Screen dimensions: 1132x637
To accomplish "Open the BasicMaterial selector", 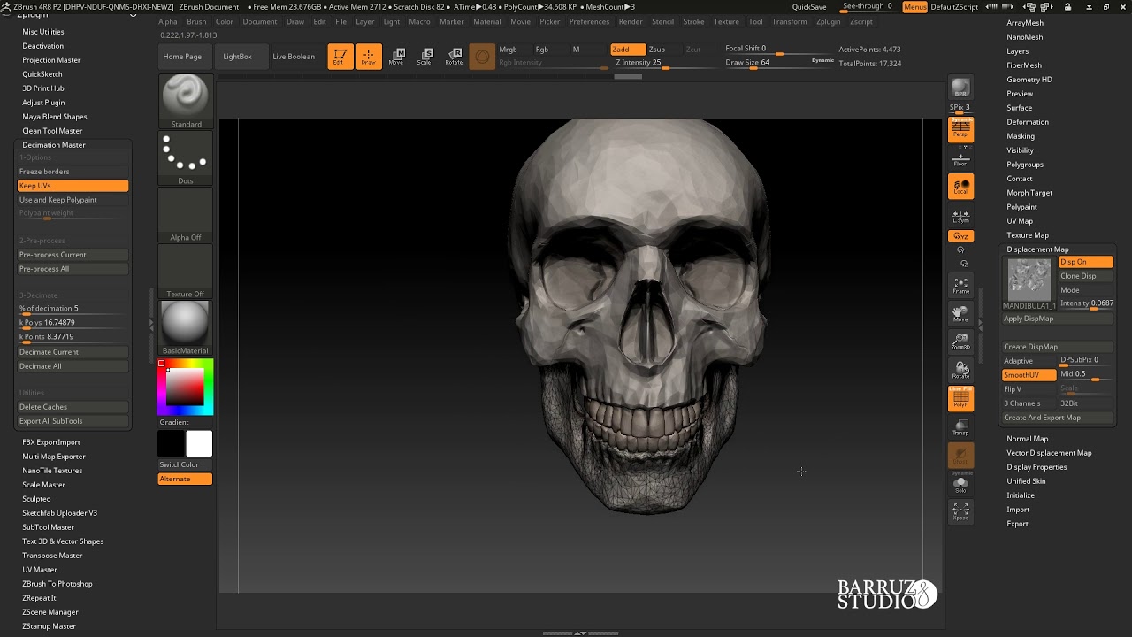I will click(x=186, y=328).
